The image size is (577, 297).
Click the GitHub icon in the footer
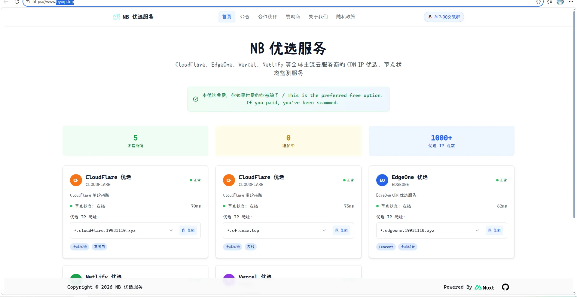pyautogui.click(x=505, y=287)
